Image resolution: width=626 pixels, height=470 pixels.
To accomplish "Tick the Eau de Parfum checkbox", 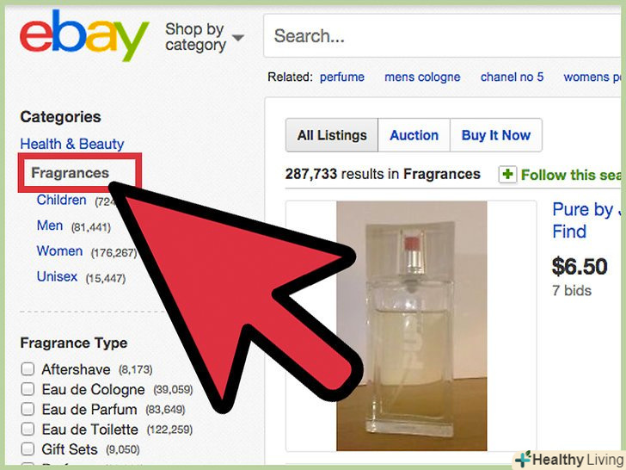I will pyautogui.click(x=28, y=409).
